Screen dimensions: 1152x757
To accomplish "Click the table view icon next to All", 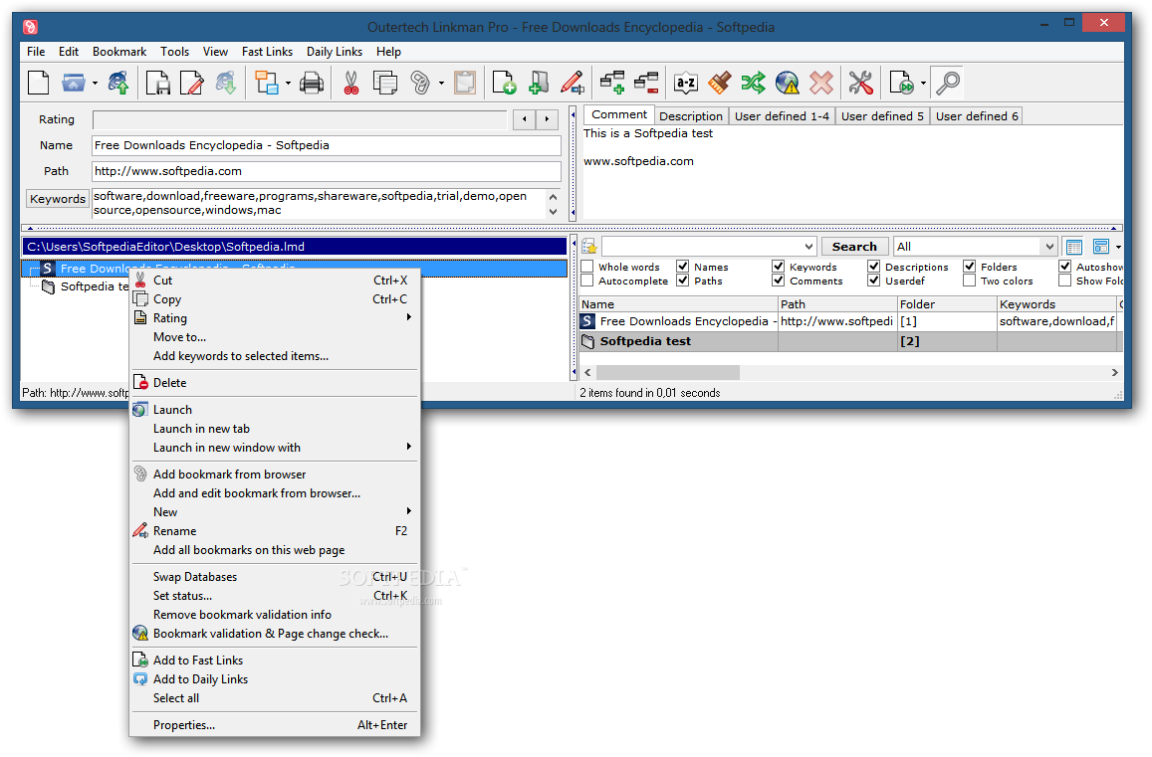I will tap(1074, 247).
